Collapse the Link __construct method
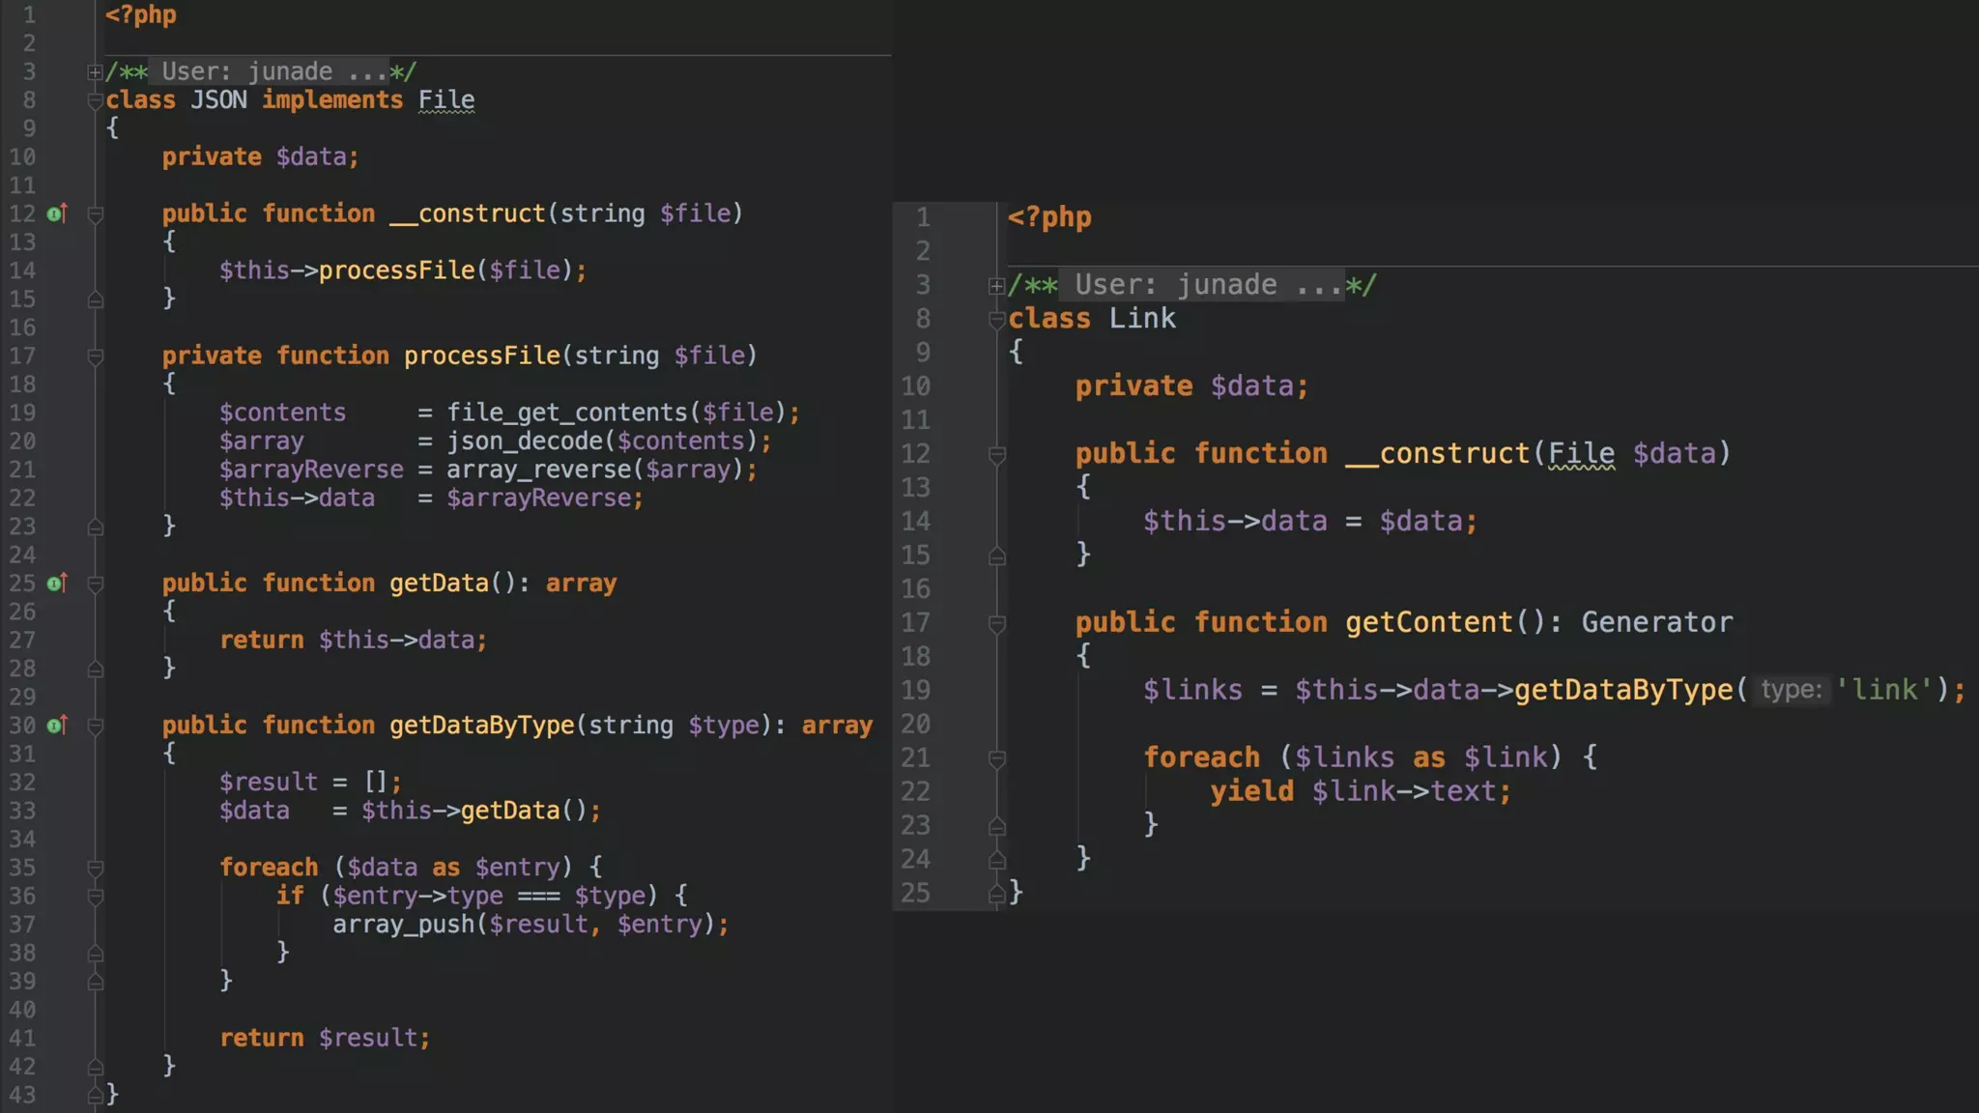The image size is (1979, 1113). pyautogui.click(x=997, y=455)
